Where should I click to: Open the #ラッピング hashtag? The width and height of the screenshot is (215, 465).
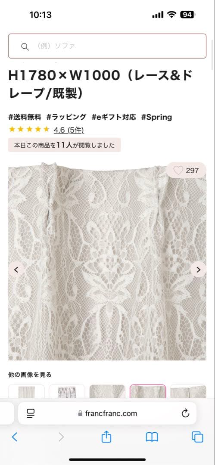(66, 117)
